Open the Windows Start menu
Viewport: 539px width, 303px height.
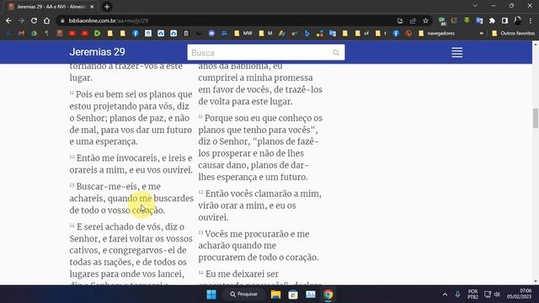(x=211, y=295)
